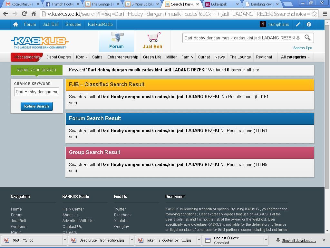Close the Bukalapak tab
This screenshot has height=248, width=330.
click(238, 4)
